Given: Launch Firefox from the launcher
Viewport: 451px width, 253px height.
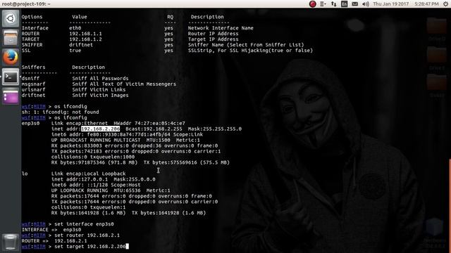Looking at the screenshot, I should point(11,58).
